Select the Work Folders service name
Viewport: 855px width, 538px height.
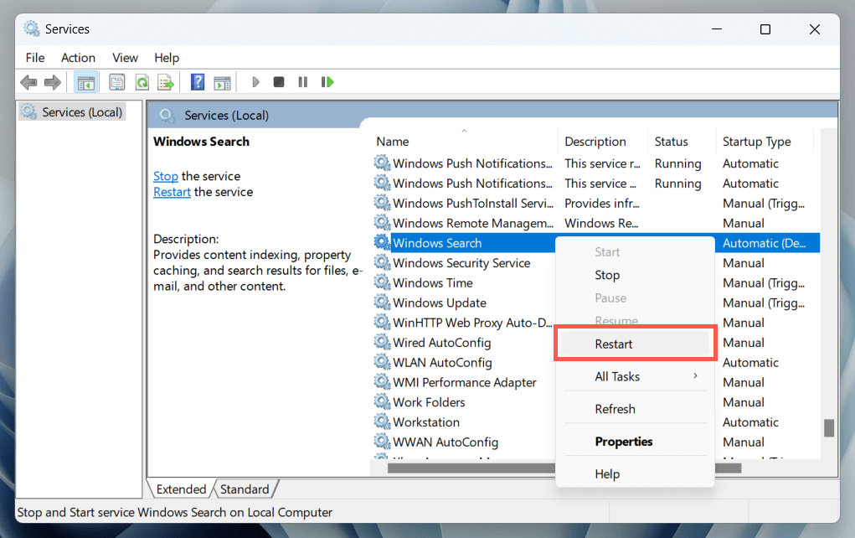[429, 402]
